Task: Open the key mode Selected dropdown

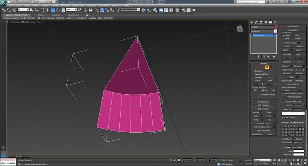Action: pos(262,160)
